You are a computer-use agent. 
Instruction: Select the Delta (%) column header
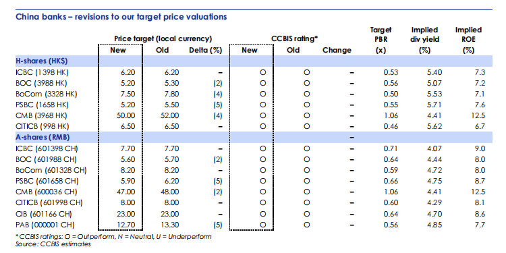[x=206, y=50]
